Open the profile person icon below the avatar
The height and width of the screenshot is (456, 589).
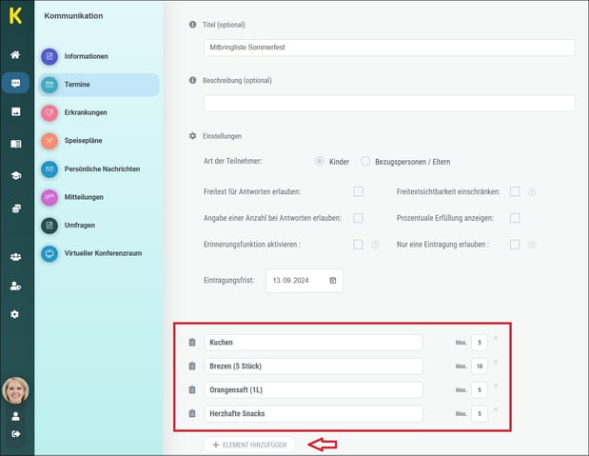point(16,416)
